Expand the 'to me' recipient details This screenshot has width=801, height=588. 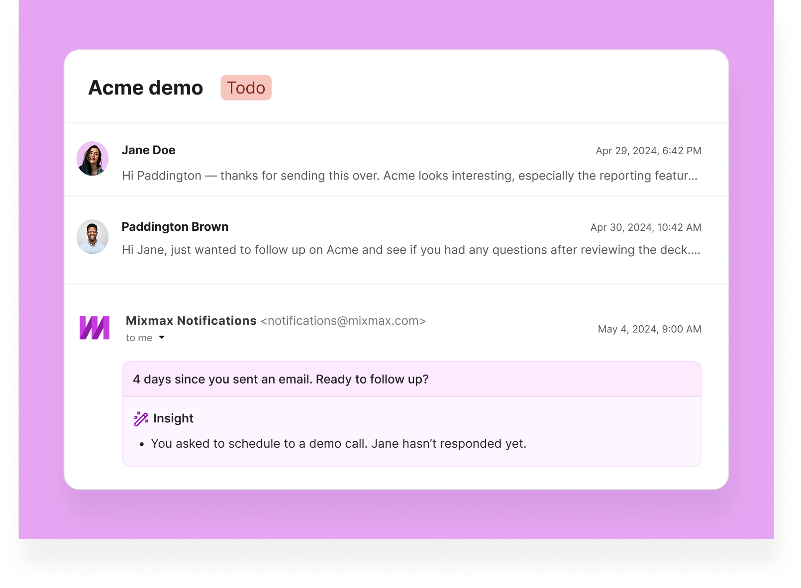point(139,337)
